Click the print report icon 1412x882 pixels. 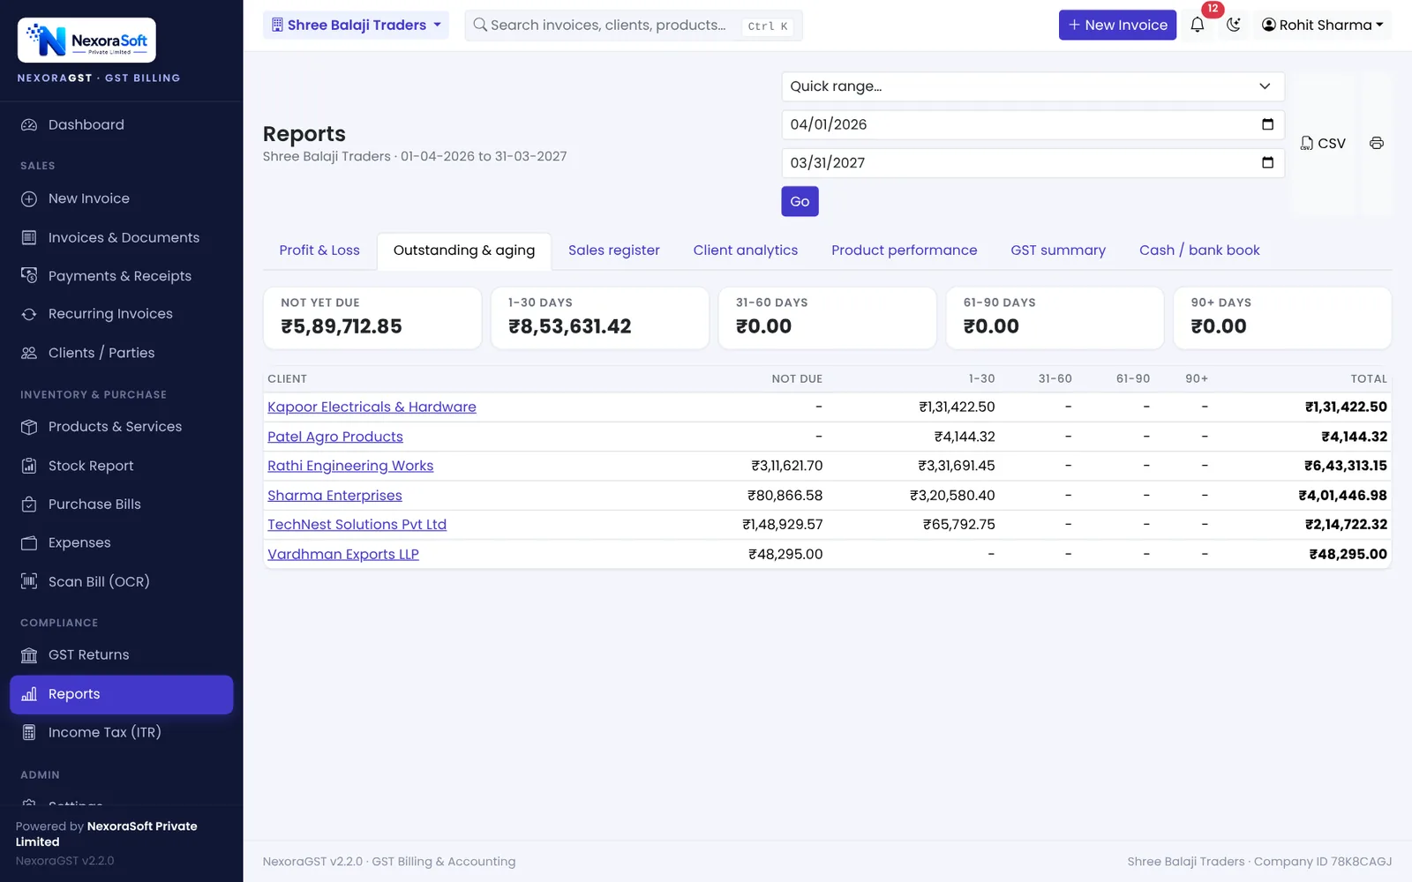point(1377,143)
